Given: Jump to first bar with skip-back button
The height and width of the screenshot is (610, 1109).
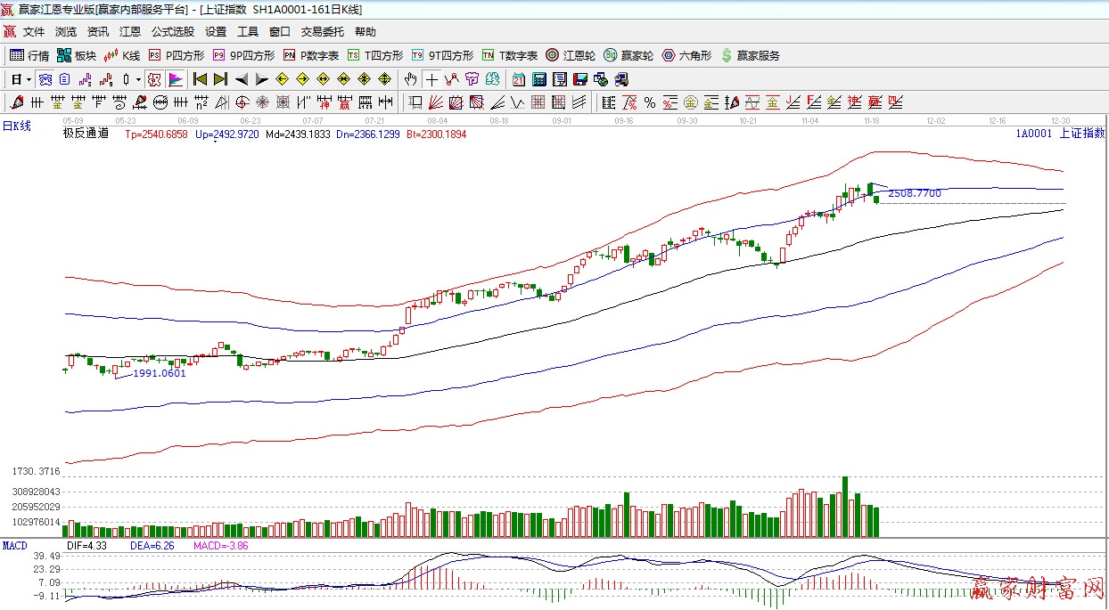Looking at the screenshot, I should (x=201, y=79).
